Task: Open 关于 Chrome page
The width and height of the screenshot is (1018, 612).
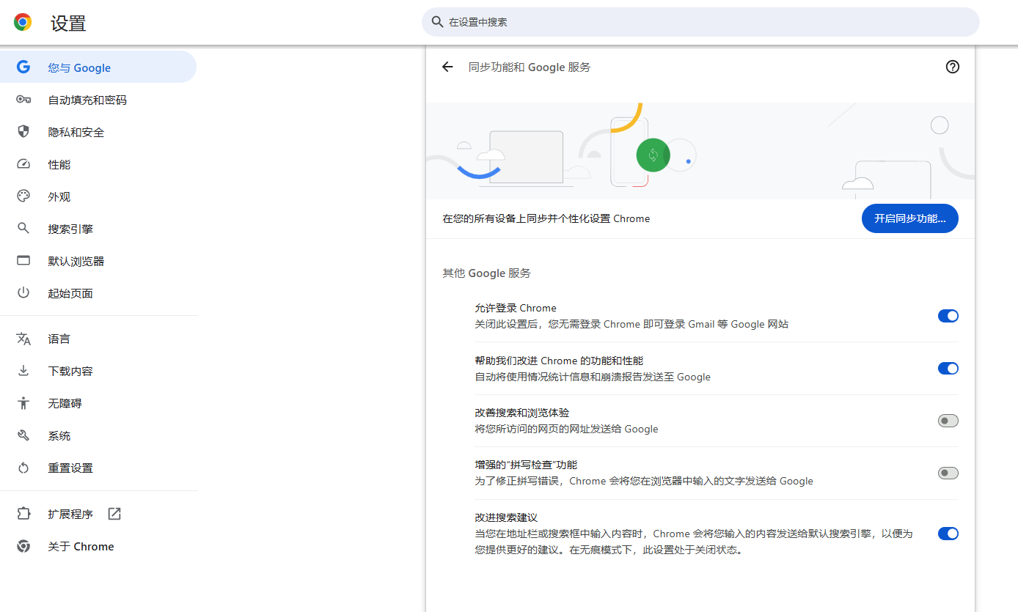Action: click(x=98, y=546)
